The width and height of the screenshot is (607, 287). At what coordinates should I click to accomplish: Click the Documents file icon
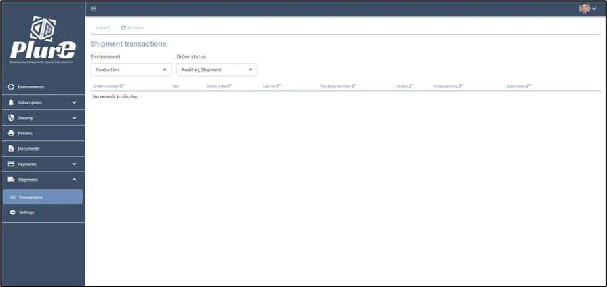[x=11, y=149]
